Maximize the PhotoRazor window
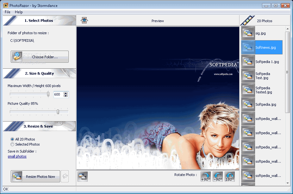The image size is (293, 194). coord(276,6)
